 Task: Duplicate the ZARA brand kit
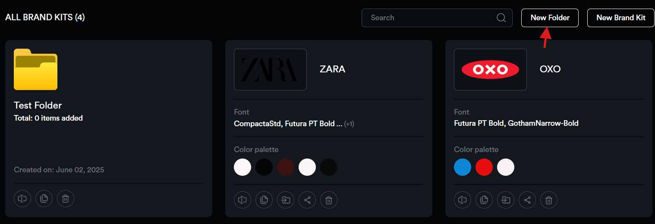(x=264, y=200)
